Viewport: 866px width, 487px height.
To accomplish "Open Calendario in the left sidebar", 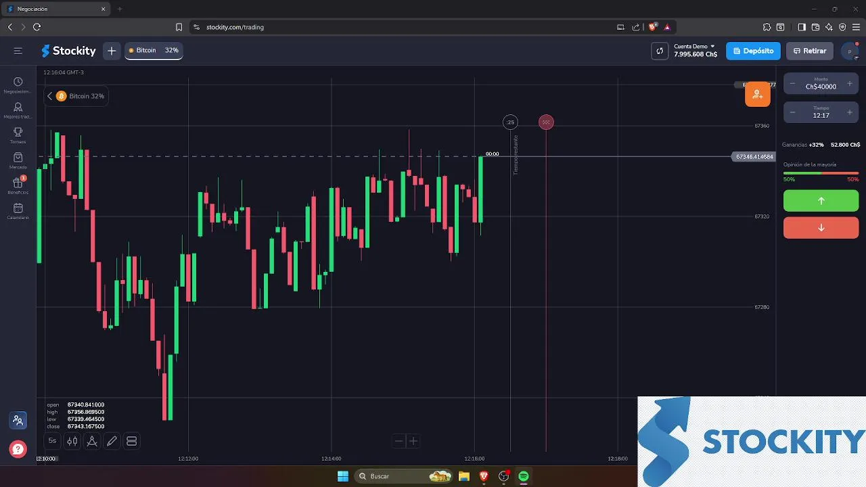I will pyautogui.click(x=18, y=212).
